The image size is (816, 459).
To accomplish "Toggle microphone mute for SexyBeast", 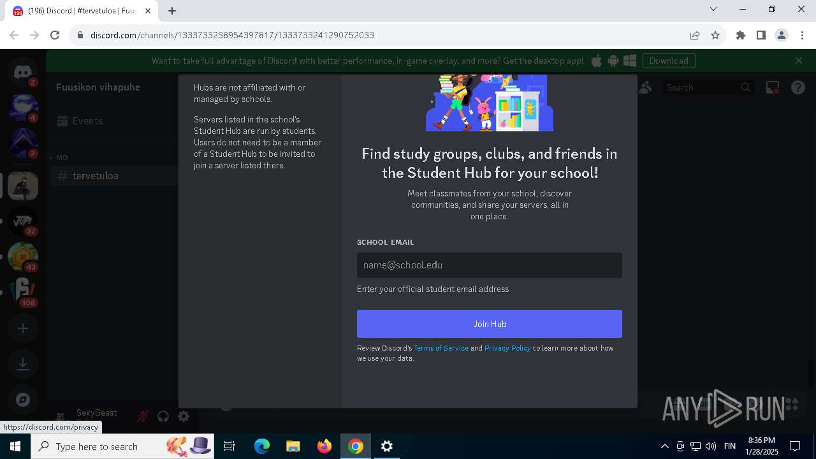I will point(143,416).
